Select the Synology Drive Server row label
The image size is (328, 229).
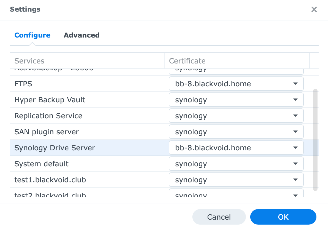tap(55, 148)
